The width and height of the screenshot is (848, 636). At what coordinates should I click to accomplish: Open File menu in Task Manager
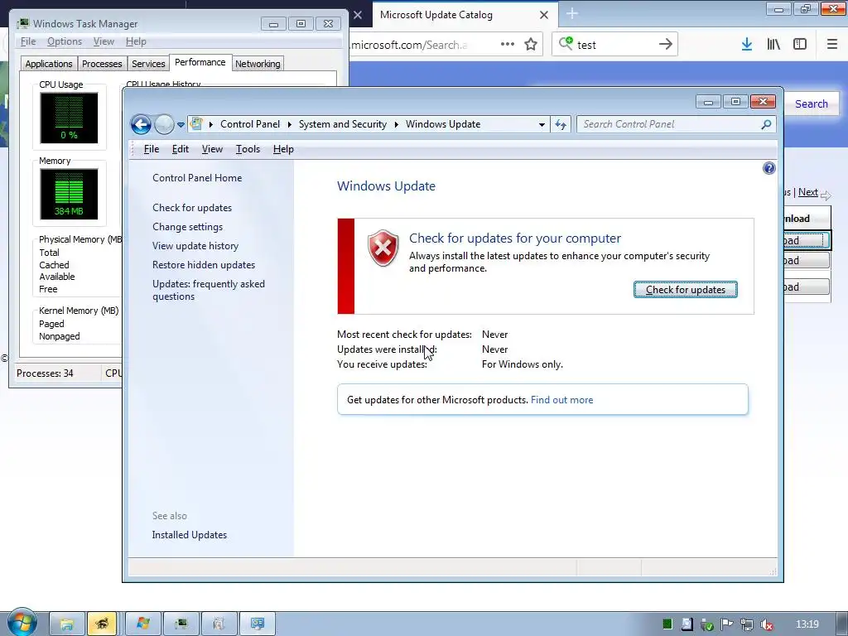click(x=28, y=41)
